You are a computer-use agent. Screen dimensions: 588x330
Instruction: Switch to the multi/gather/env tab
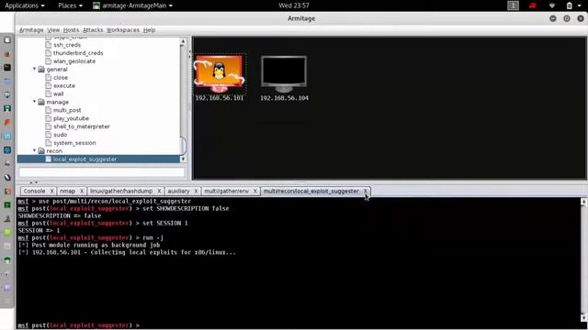click(x=227, y=191)
